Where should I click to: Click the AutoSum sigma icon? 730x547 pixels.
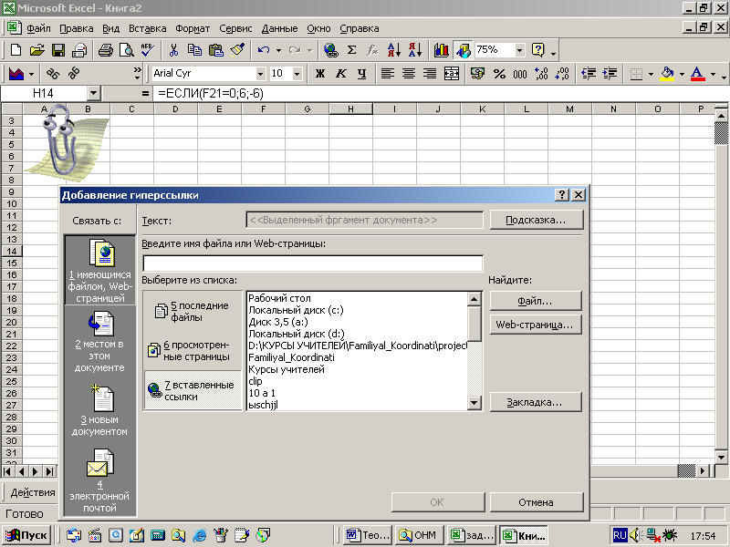352,50
